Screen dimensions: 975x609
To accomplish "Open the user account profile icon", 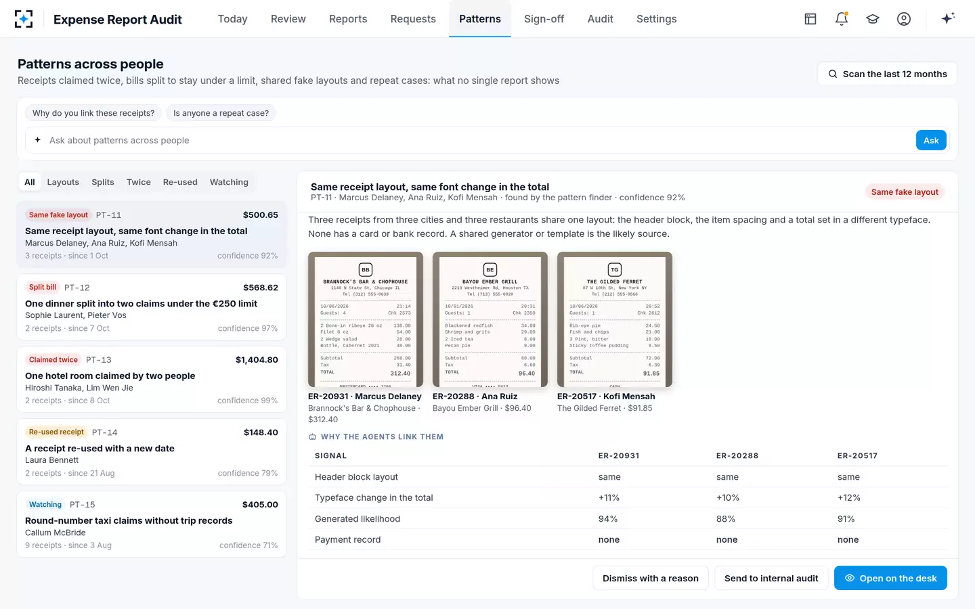I will tap(904, 19).
